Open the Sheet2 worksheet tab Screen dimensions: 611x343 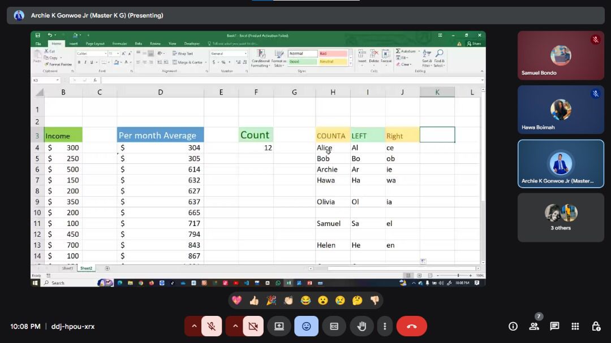pyautogui.click(x=85, y=268)
